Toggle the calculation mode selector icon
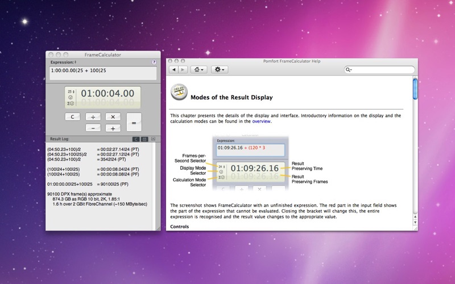 [70, 103]
